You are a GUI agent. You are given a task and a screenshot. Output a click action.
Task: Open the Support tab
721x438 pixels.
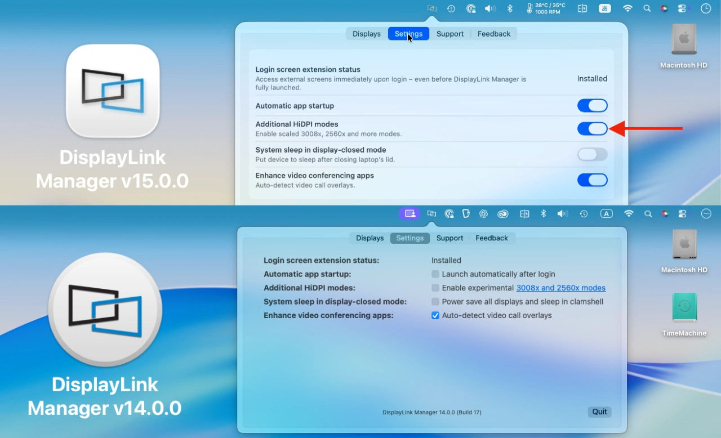click(449, 33)
